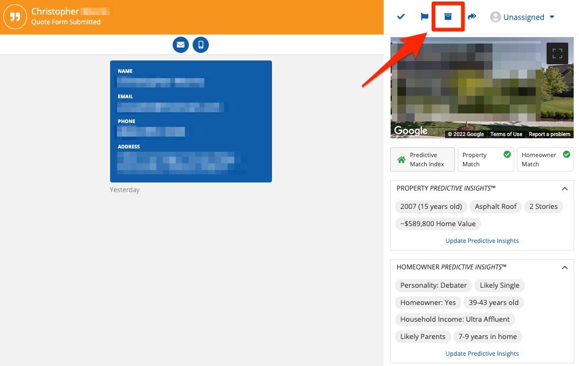Archive the lead using box icon

(448, 17)
